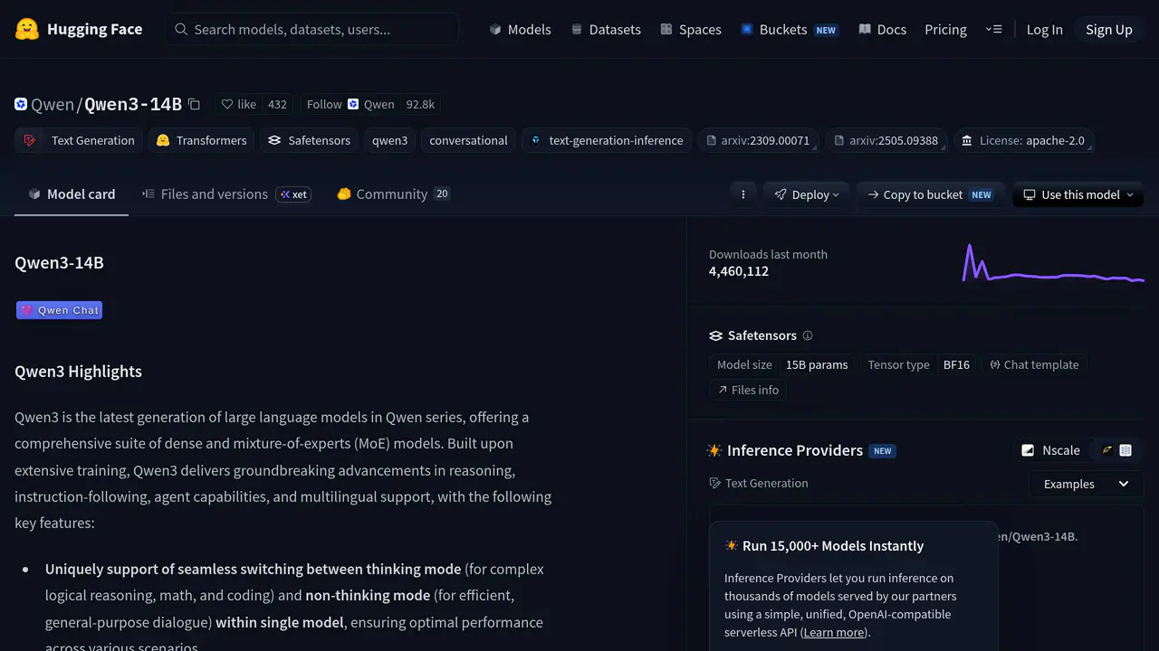Follow the Qwen organization

tap(350, 104)
